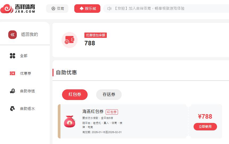The height and width of the screenshot is (144, 229).
Task: Click the red coupon ticket icon
Action: pos(13,73)
